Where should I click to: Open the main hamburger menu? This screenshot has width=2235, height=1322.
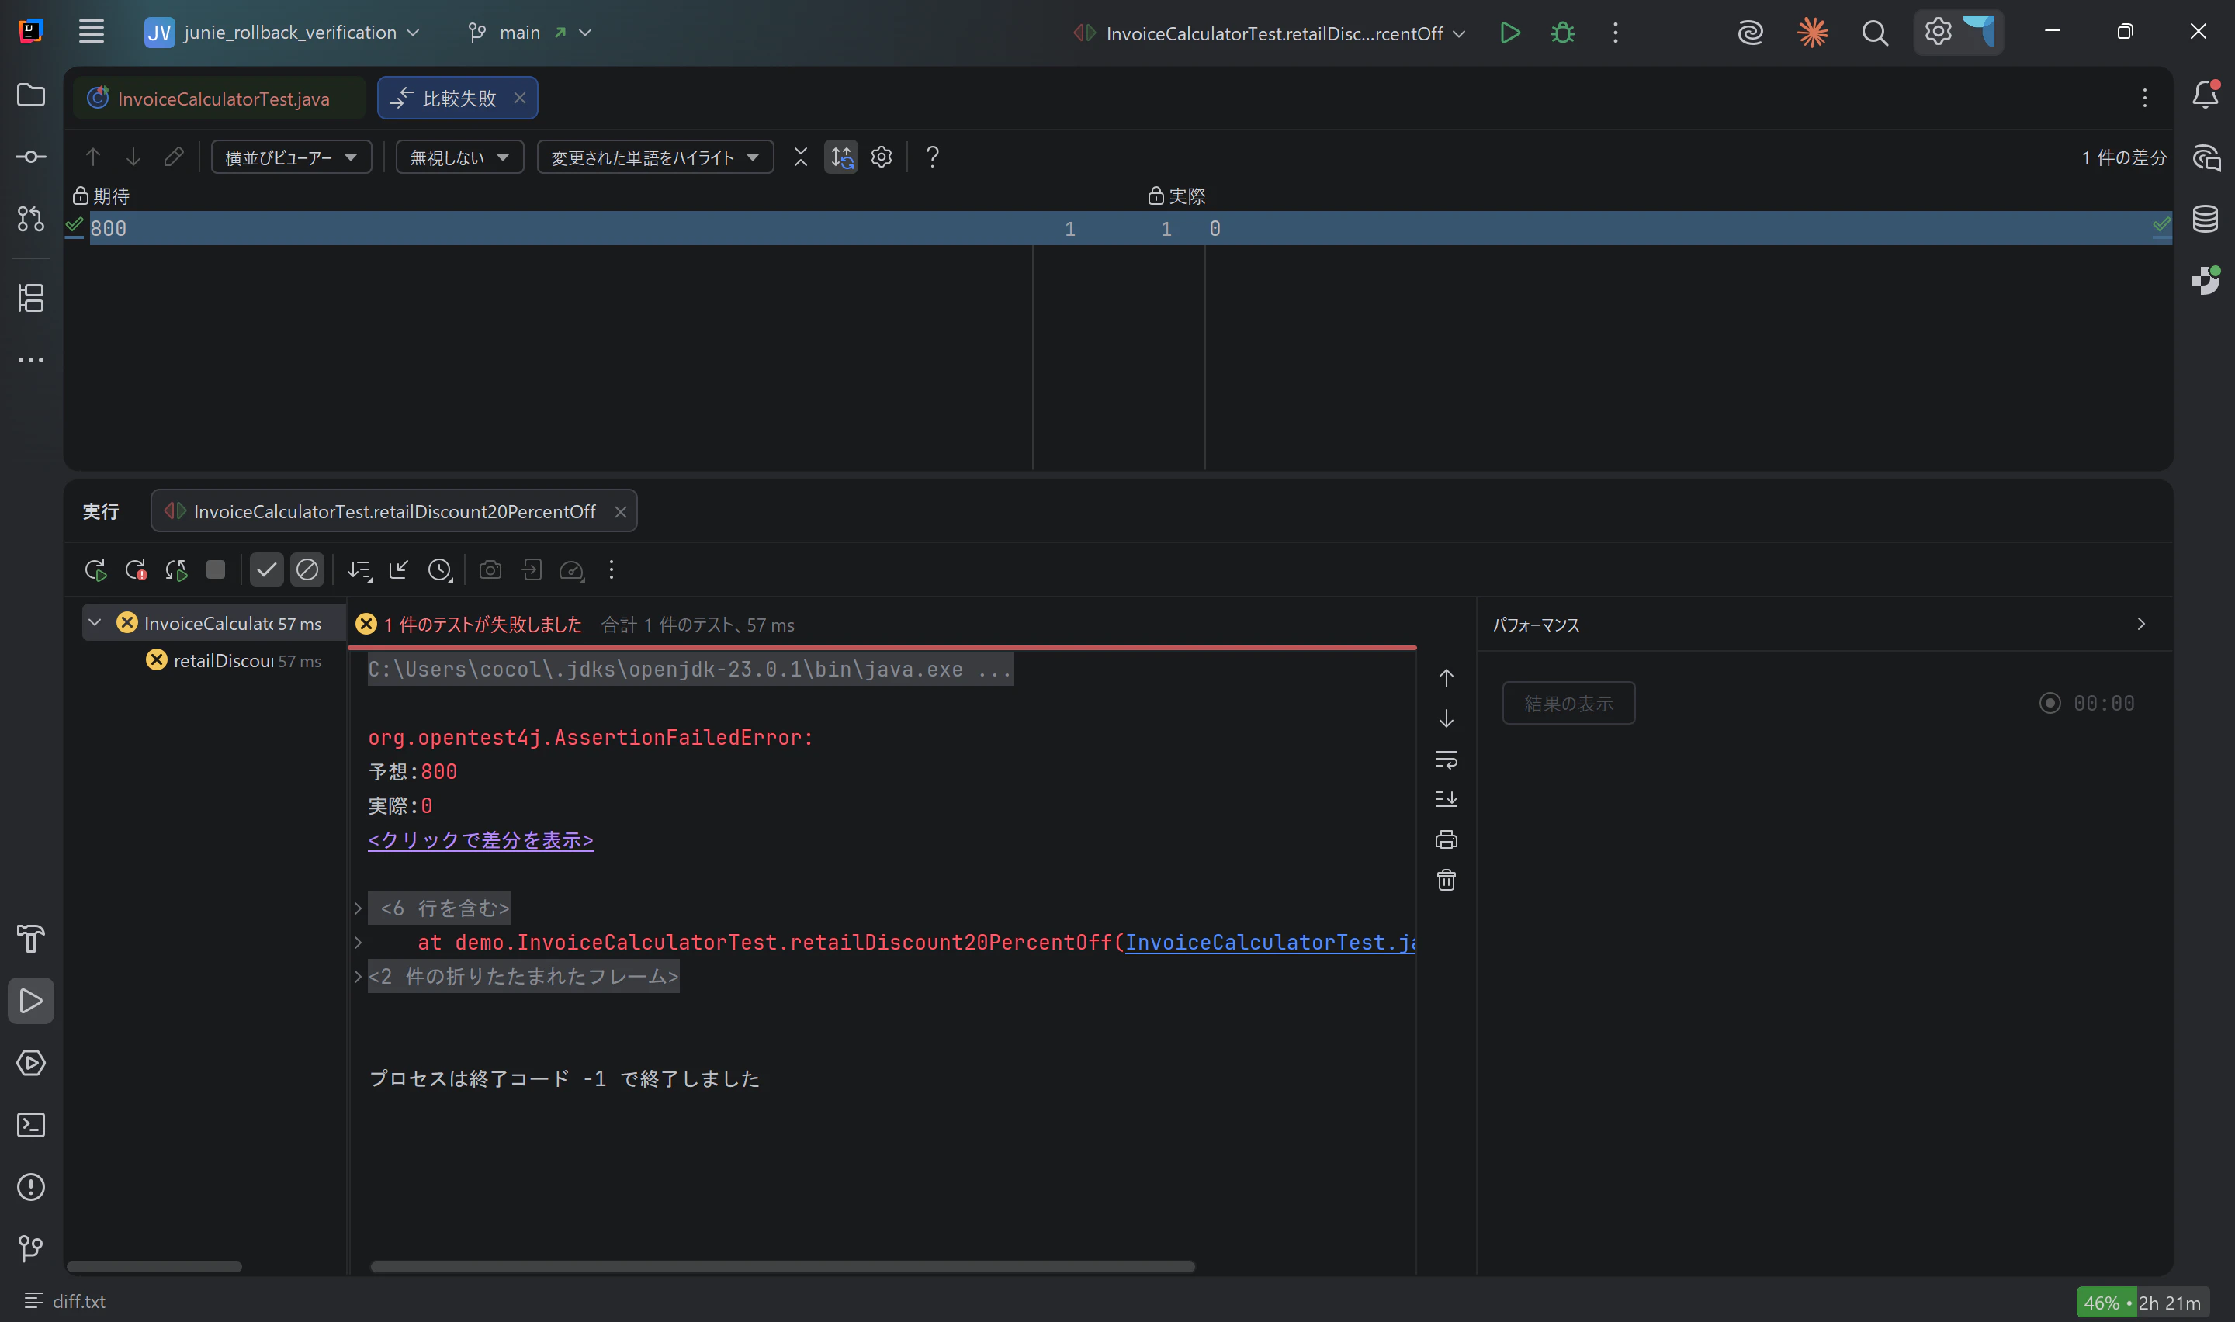91,32
